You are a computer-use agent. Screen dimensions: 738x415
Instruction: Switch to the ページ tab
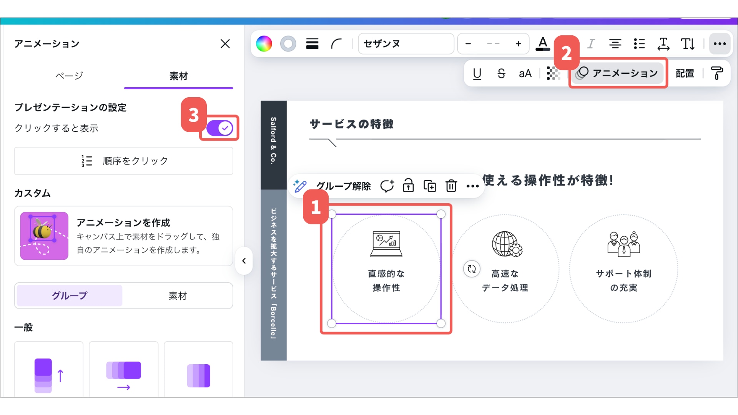pos(69,76)
